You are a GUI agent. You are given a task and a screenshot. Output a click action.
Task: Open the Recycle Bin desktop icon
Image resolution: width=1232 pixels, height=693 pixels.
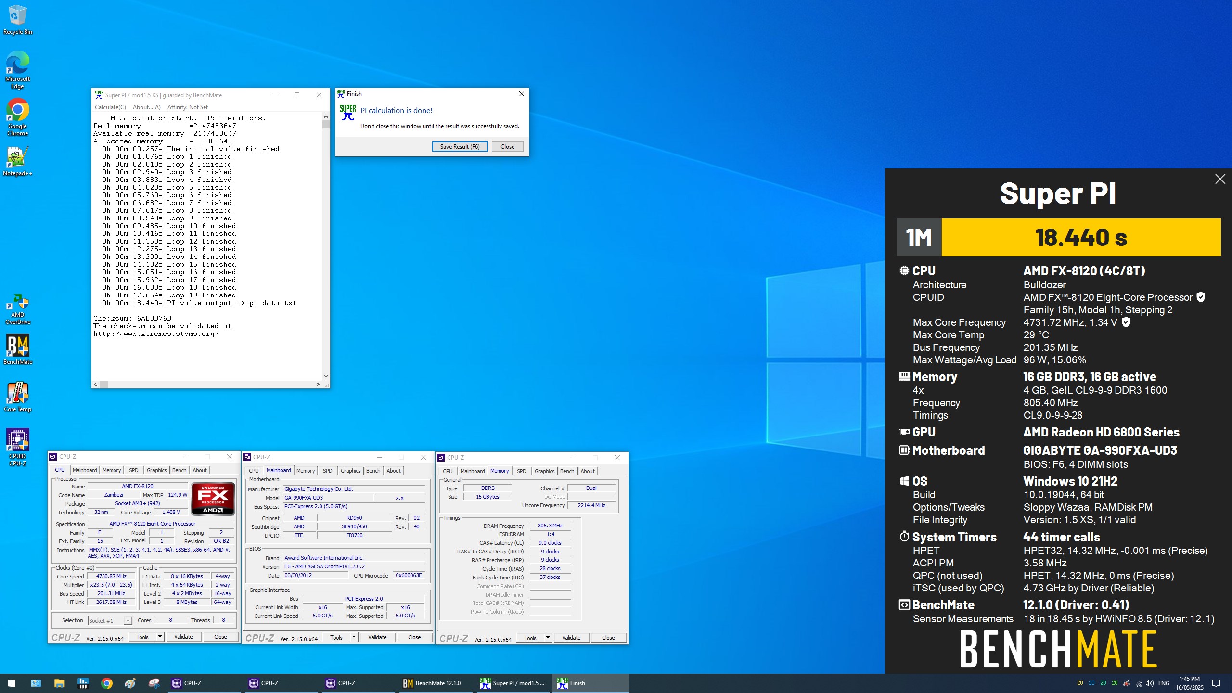pyautogui.click(x=17, y=19)
